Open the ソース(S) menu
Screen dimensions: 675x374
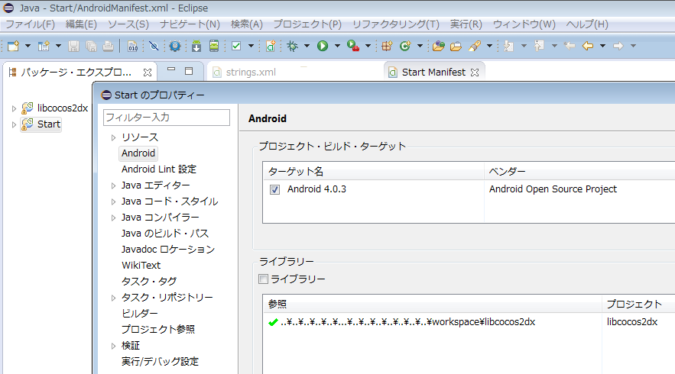(128, 24)
